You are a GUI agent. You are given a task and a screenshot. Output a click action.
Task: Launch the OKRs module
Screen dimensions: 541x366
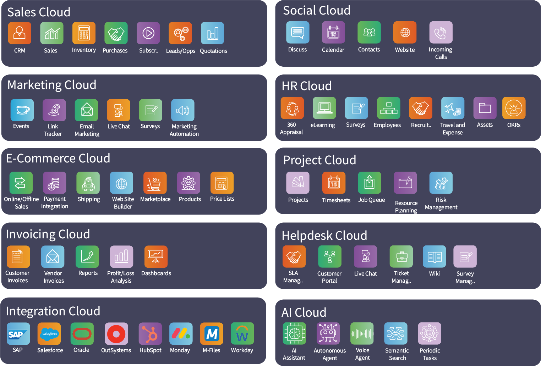pyautogui.click(x=514, y=108)
